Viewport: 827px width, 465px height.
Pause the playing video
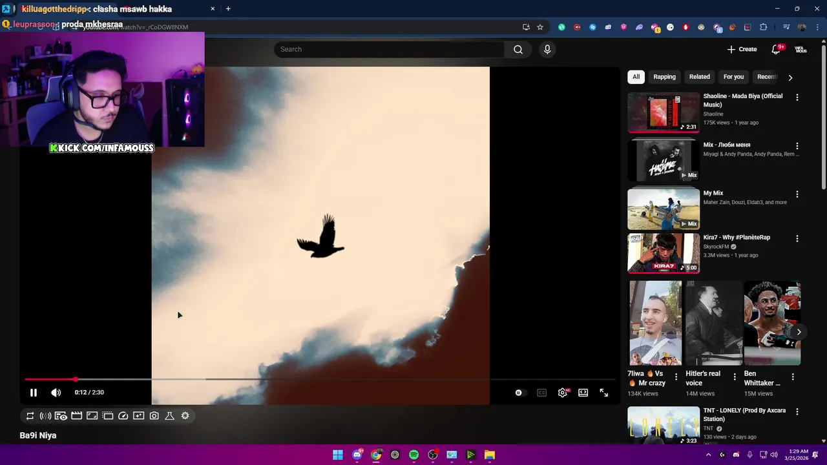pos(34,392)
